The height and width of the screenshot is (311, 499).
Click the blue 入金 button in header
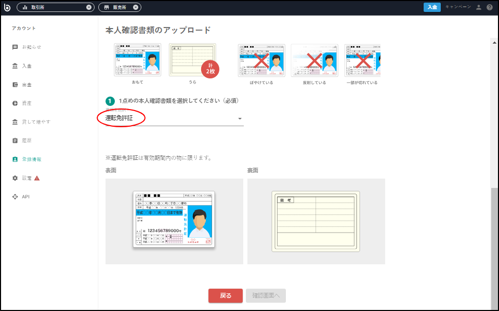tap(432, 7)
